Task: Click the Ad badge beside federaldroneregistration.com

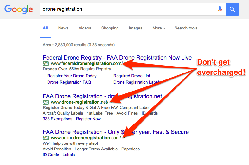Action: click(x=46, y=64)
